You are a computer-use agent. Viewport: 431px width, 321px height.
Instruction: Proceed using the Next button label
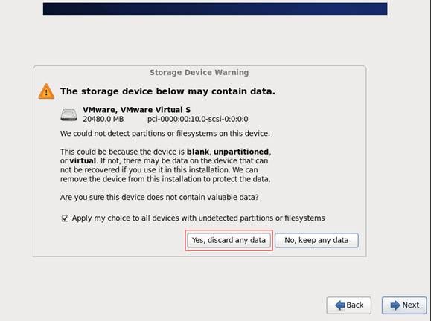[x=411, y=305]
